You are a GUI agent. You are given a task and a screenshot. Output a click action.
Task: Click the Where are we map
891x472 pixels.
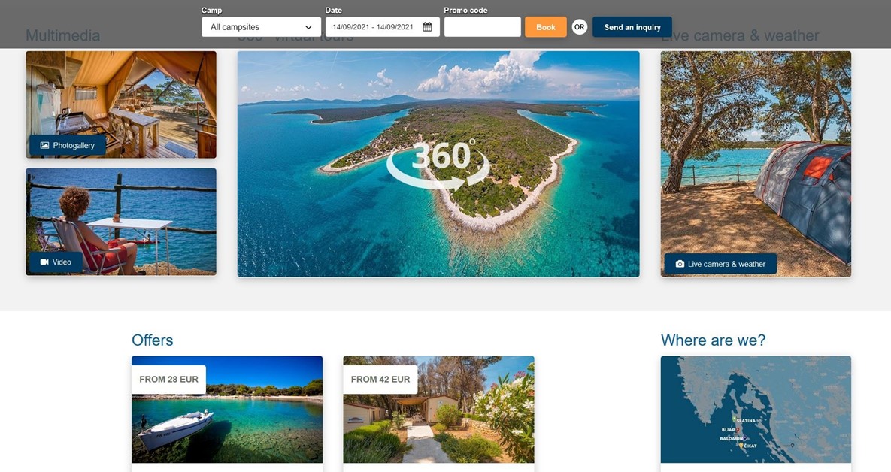point(756,410)
